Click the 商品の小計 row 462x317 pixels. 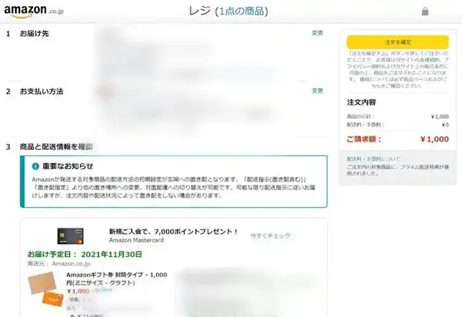pos(398,117)
